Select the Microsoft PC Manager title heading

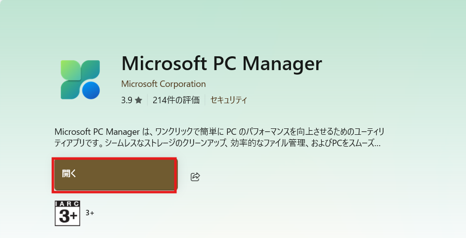[222, 63]
